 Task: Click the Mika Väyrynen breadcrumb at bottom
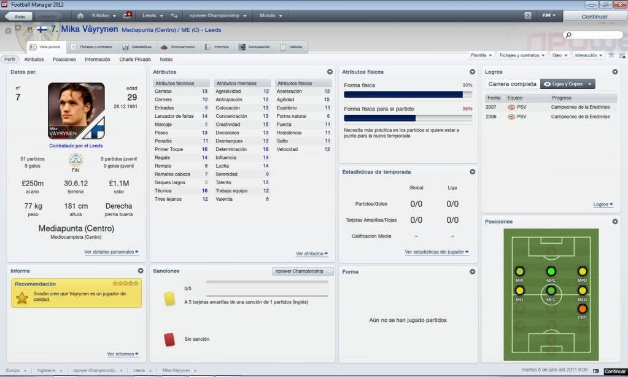click(x=176, y=370)
